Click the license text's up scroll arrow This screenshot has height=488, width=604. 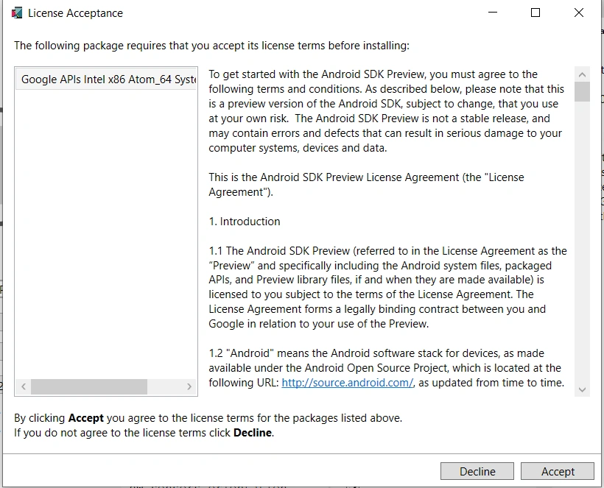[582, 74]
